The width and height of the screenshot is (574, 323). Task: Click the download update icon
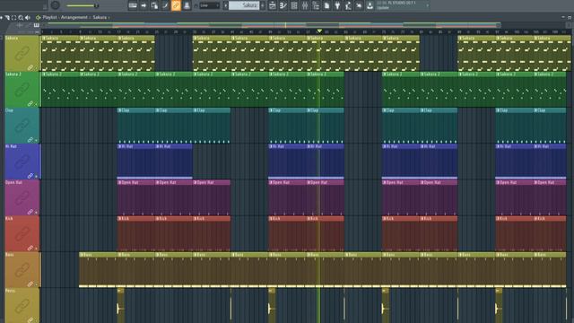pyautogui.click(x=370, y=5)
